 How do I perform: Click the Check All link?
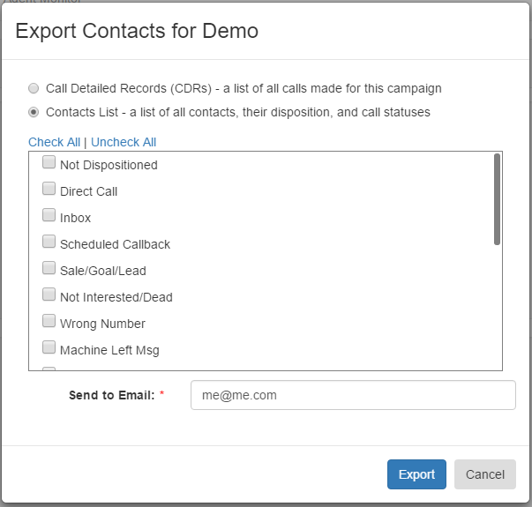click(x=55, y=142)
